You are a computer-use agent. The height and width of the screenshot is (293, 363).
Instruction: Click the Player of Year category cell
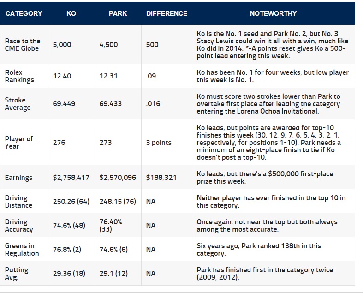pyautogui.click(x=19, y=143)
